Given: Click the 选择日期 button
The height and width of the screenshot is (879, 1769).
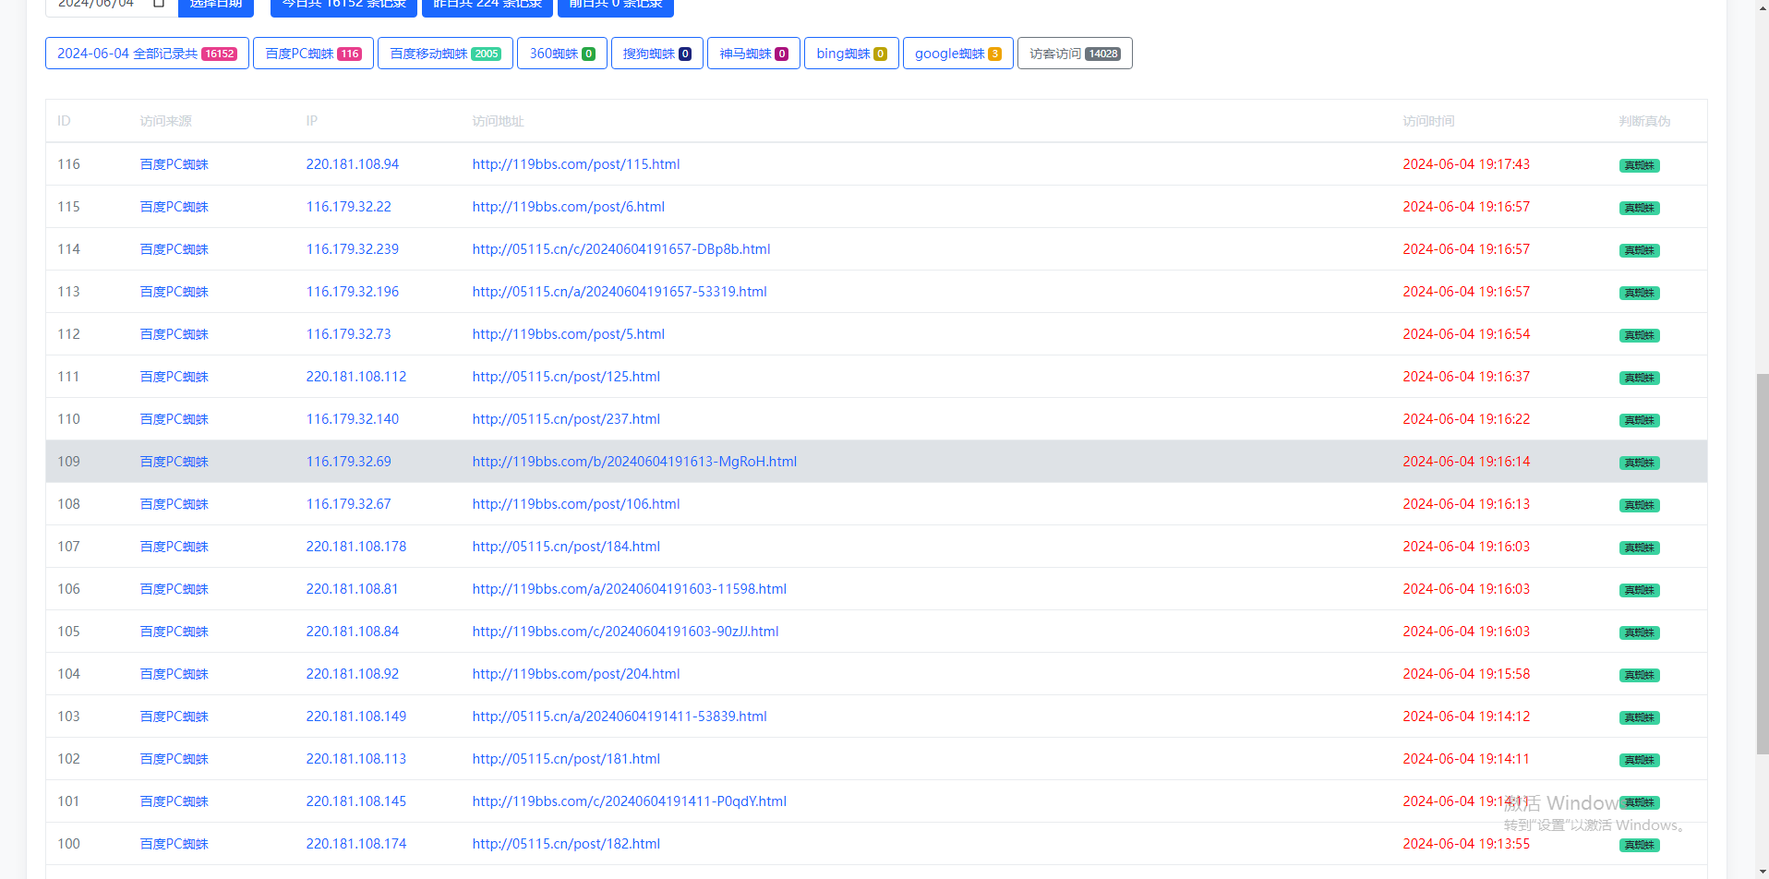Looking at the screenshot, I should tap(216, 6).
